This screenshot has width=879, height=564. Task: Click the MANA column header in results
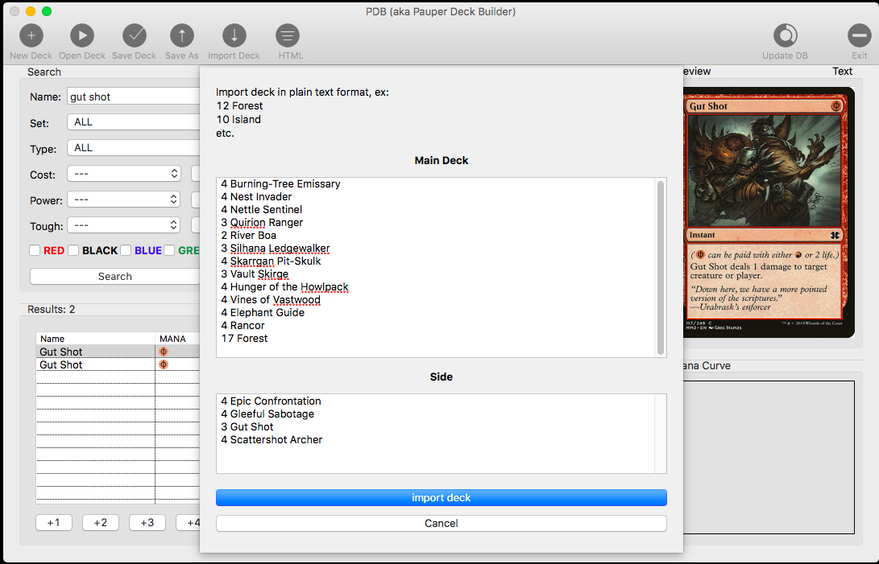(x=177, y=339)
